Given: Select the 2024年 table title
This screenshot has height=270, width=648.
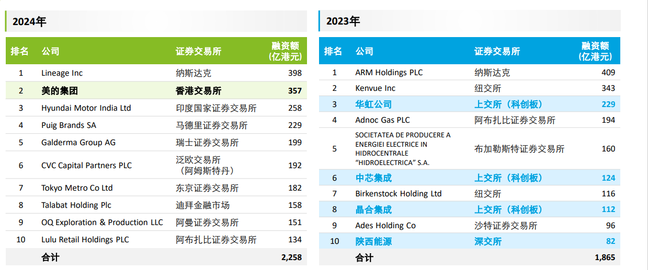Looking at the screenshot, I should click(x=29, y=21).
